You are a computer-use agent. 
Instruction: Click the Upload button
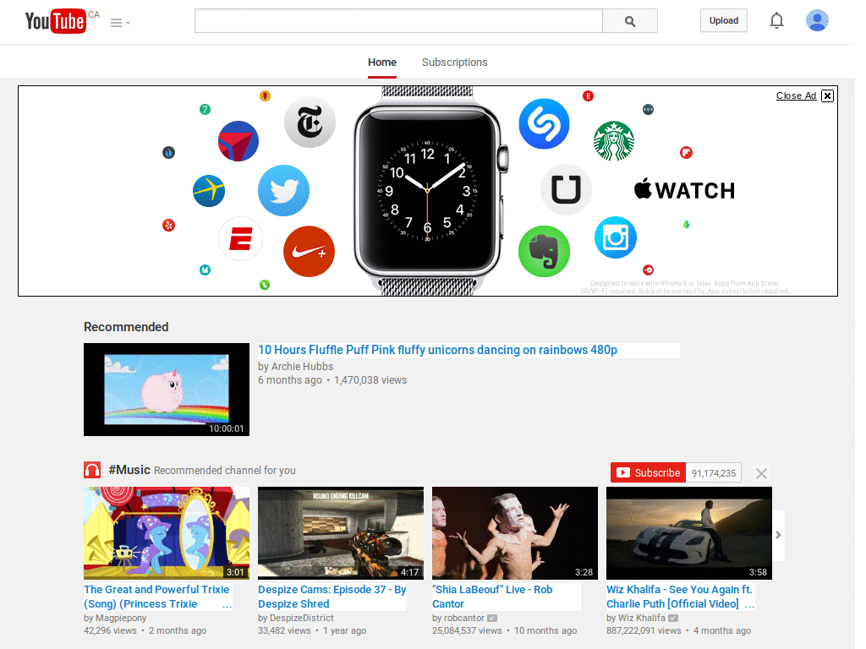point(724,20)
